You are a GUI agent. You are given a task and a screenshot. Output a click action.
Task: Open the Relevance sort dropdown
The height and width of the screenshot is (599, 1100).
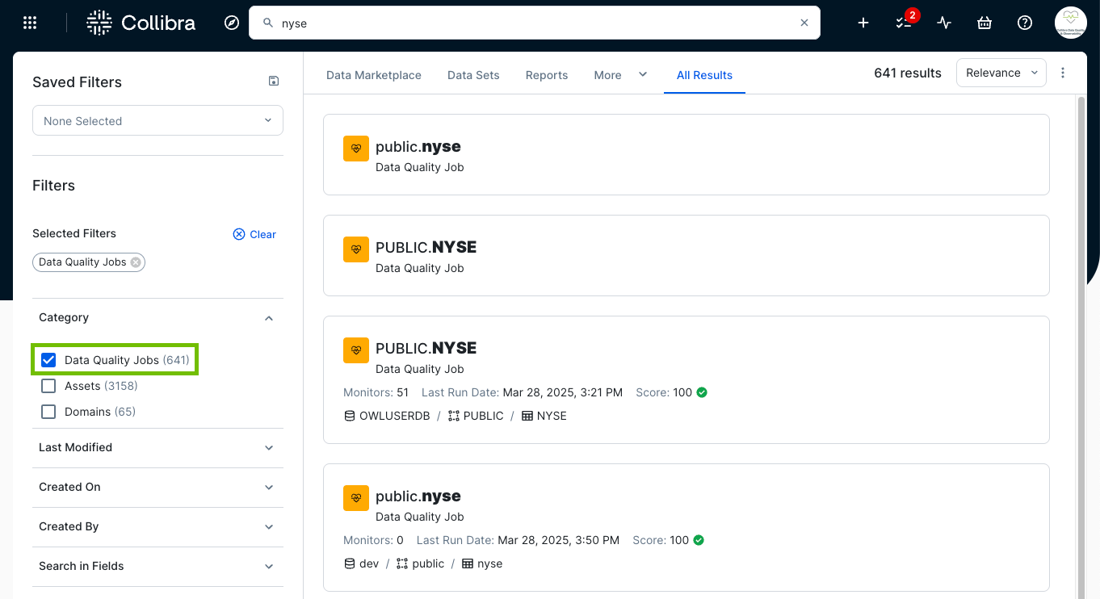click(1001, 73)
